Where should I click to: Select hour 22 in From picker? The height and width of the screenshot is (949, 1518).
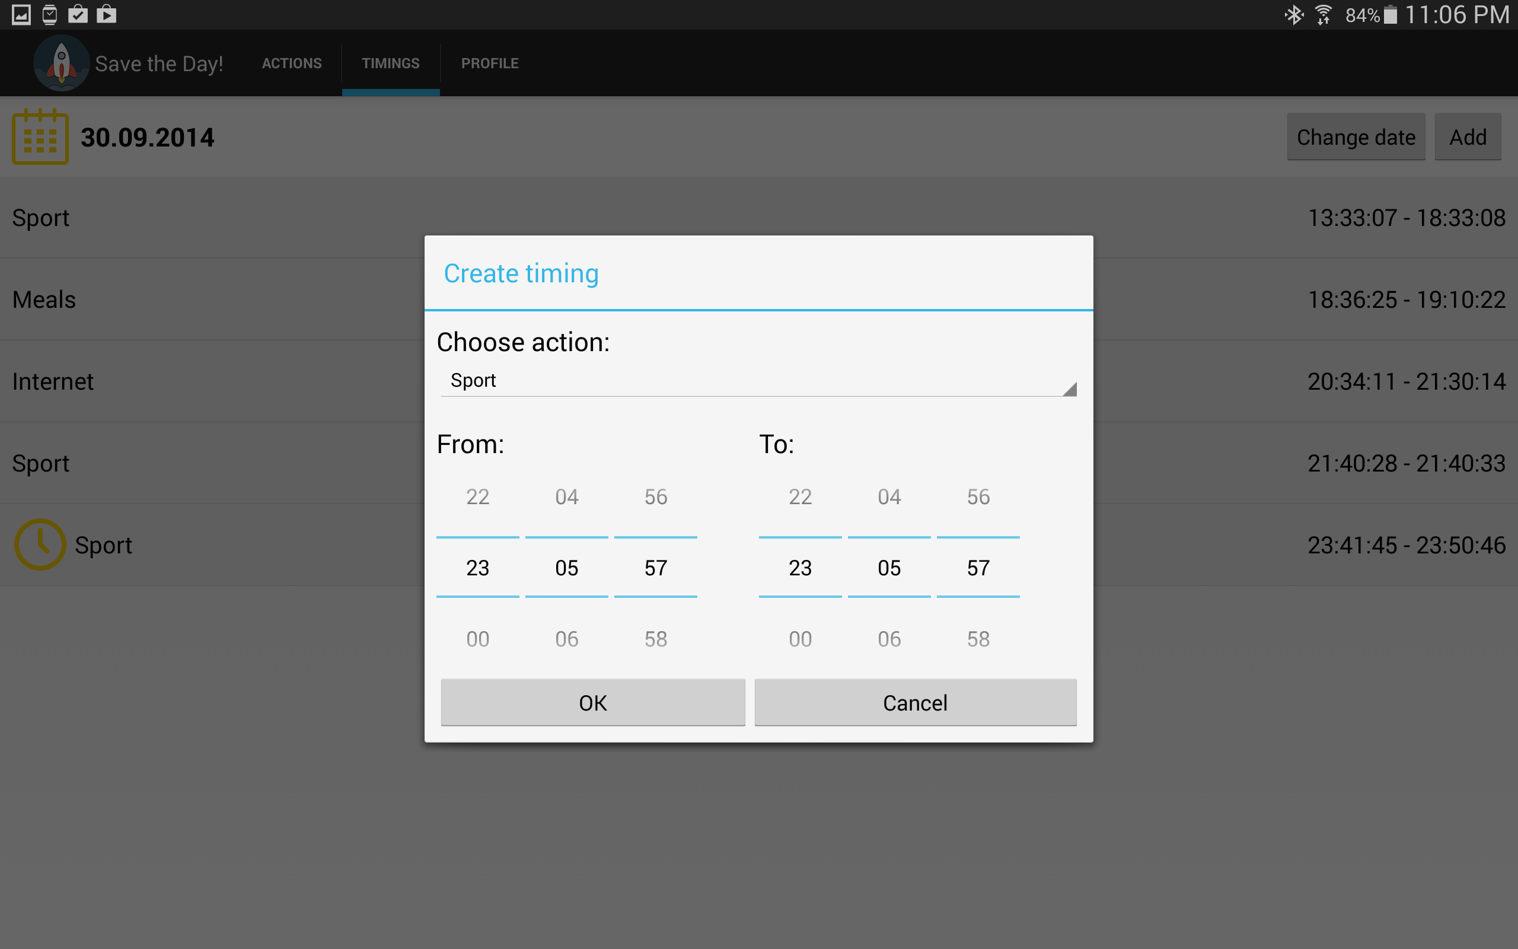point(477,497)
